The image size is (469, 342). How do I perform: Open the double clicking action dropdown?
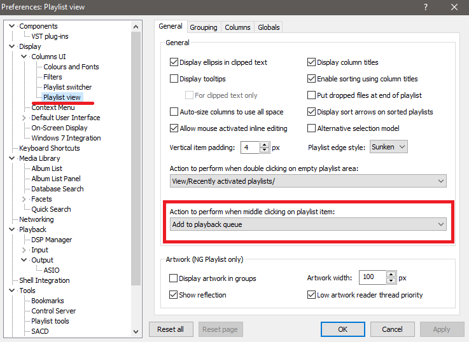[x=309, y=181]
